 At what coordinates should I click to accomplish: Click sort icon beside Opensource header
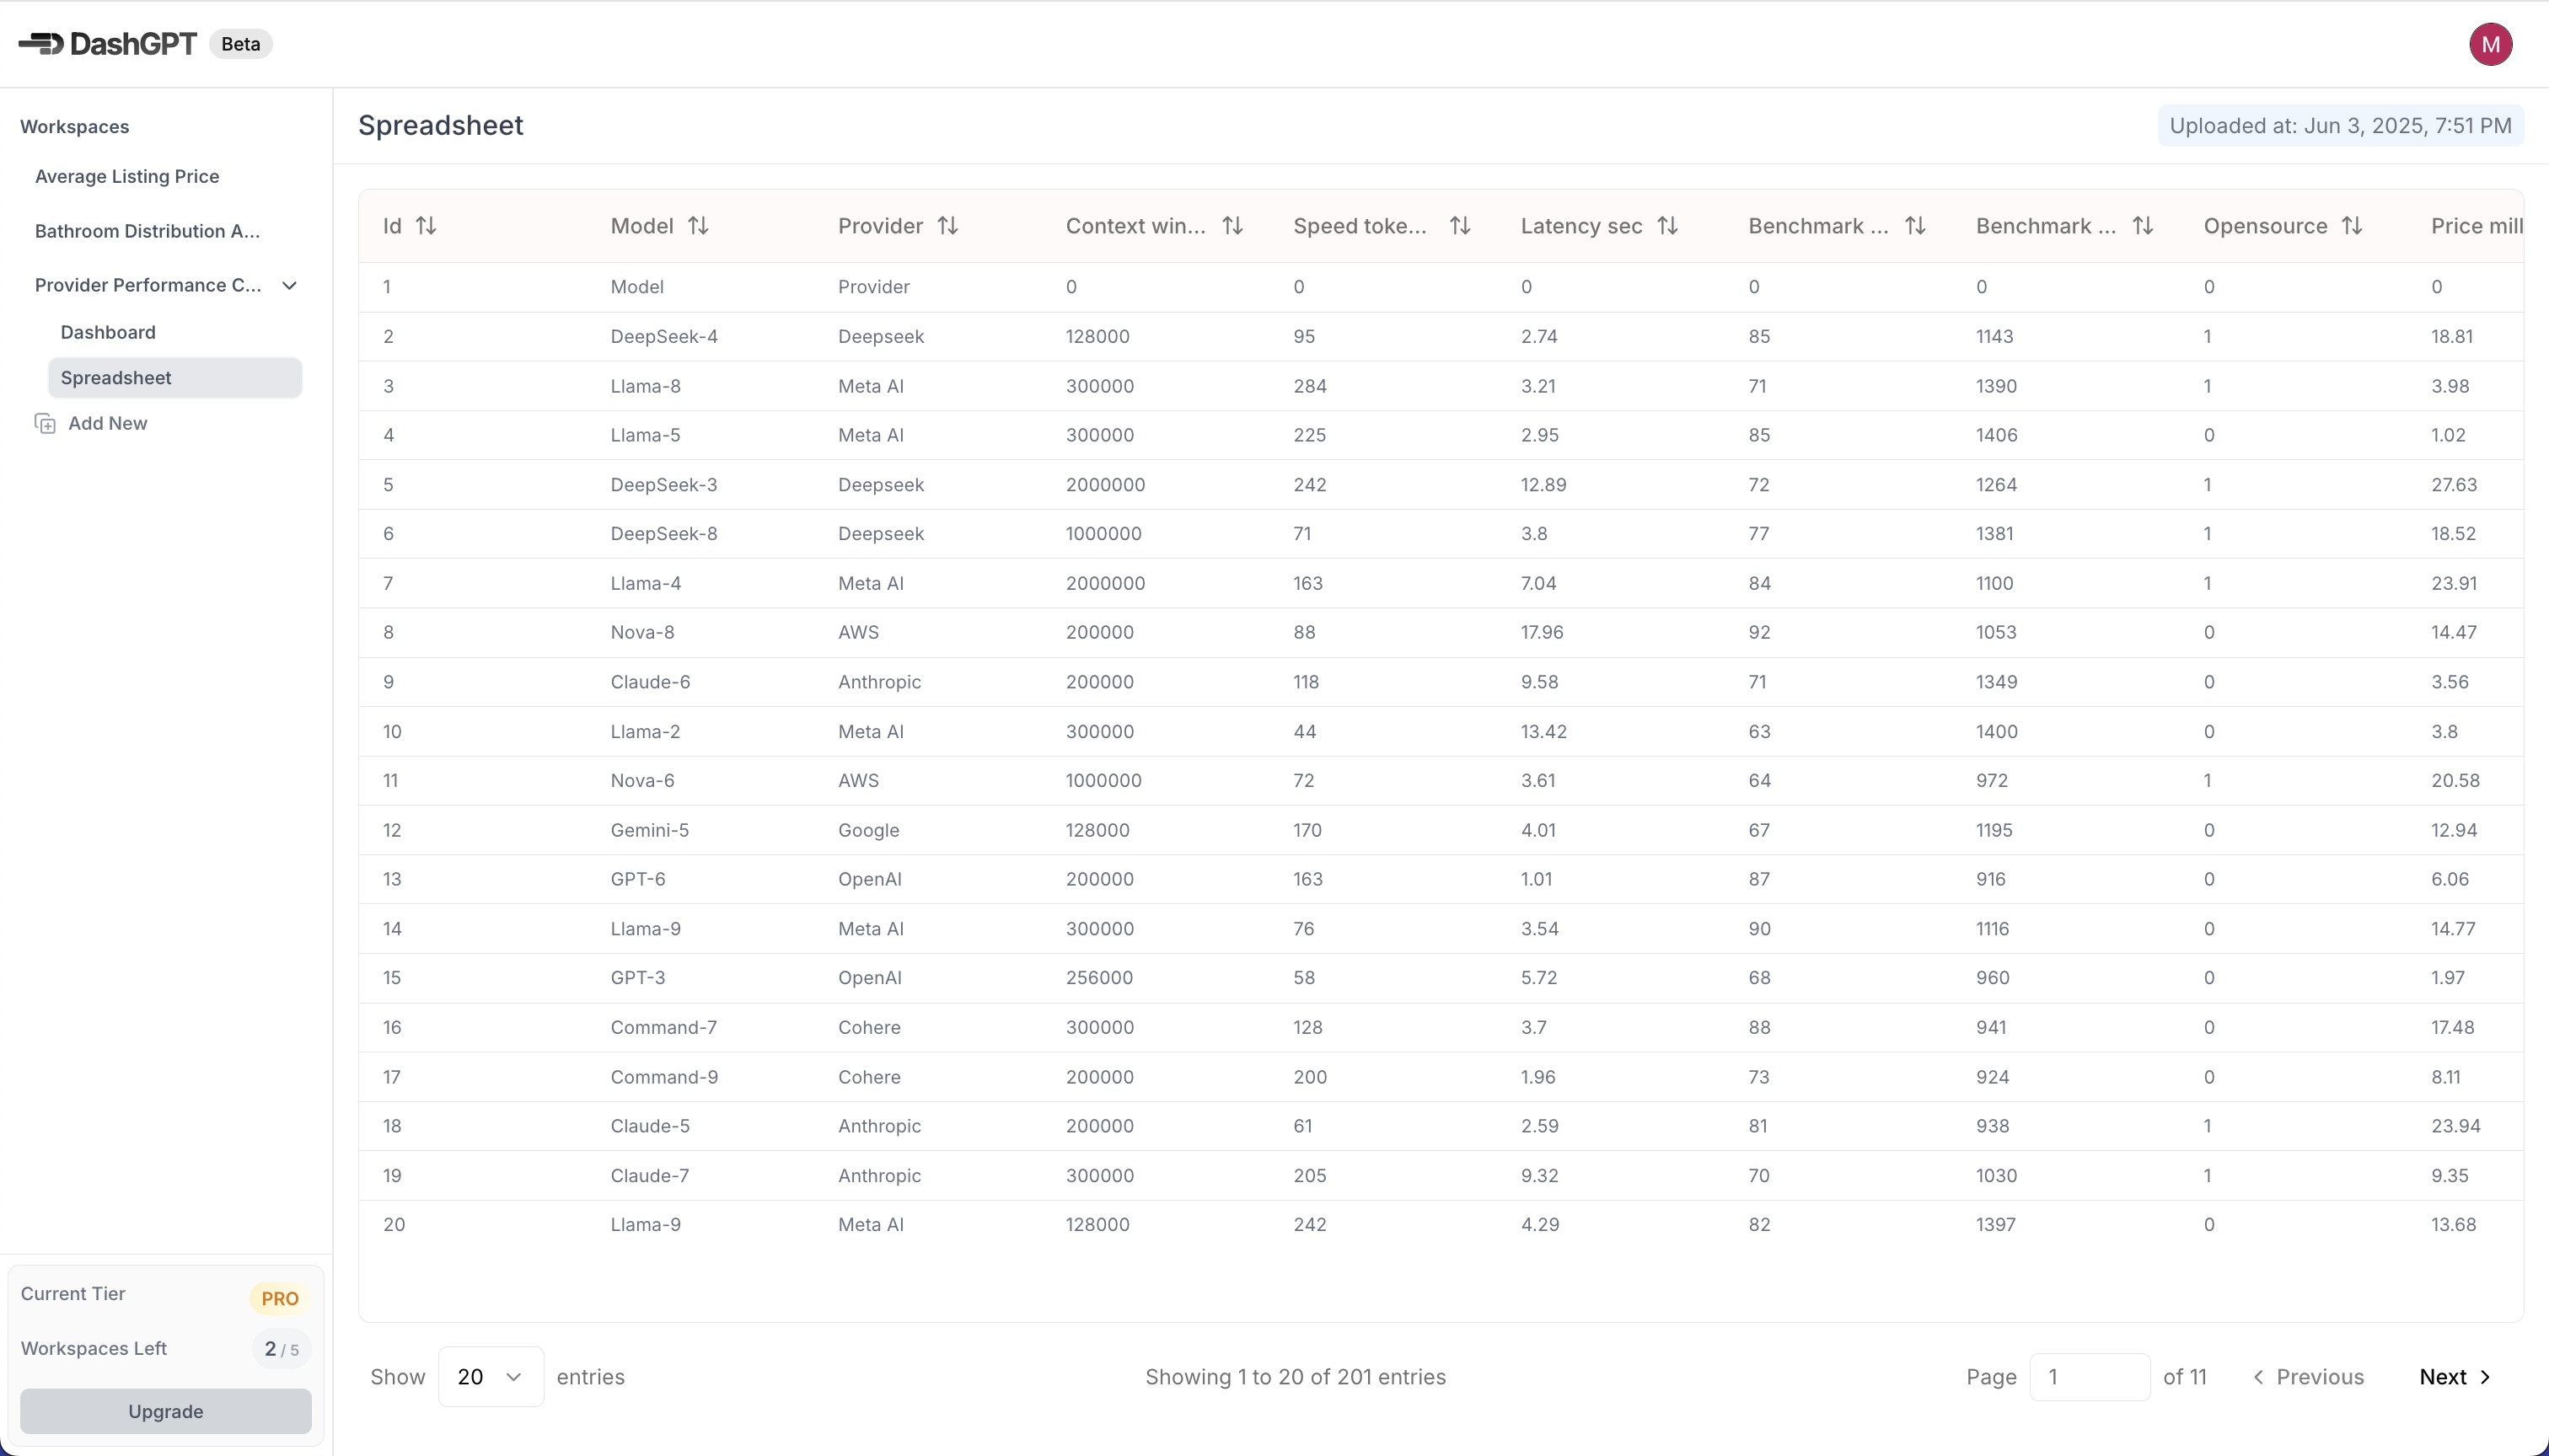click(2352, 226)
